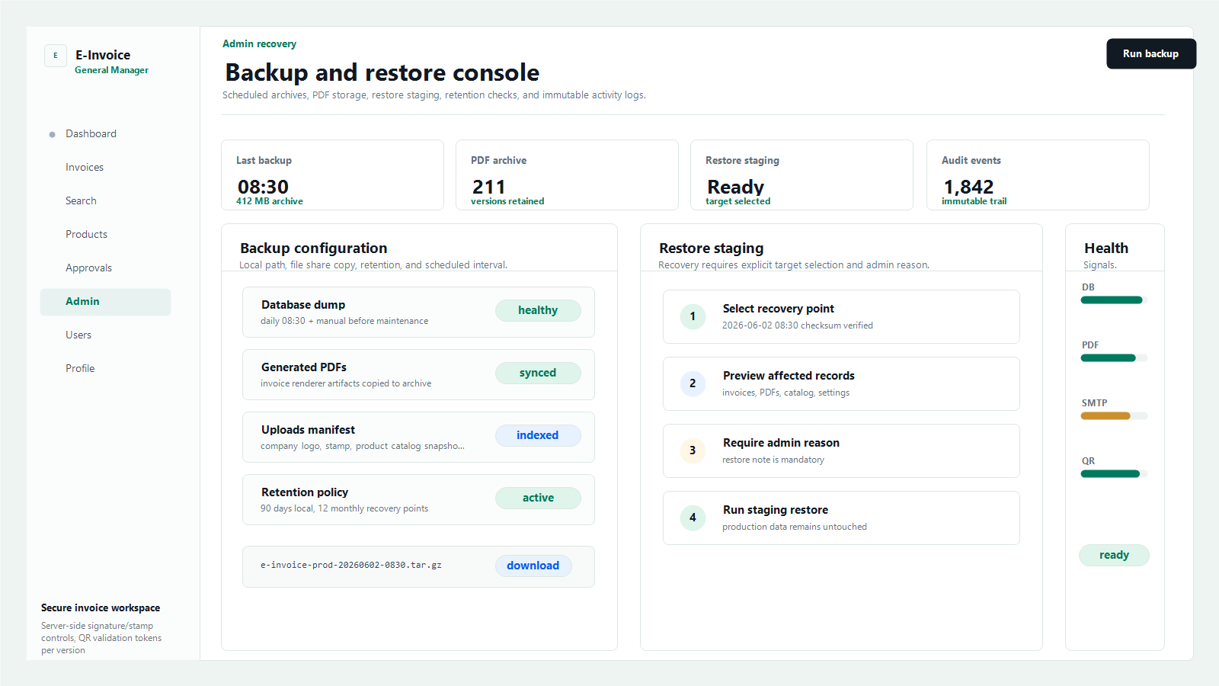Select the Uploads manifest row
Image resolution: width=1219 pixels, height=686 pixels.
(418, 438)
